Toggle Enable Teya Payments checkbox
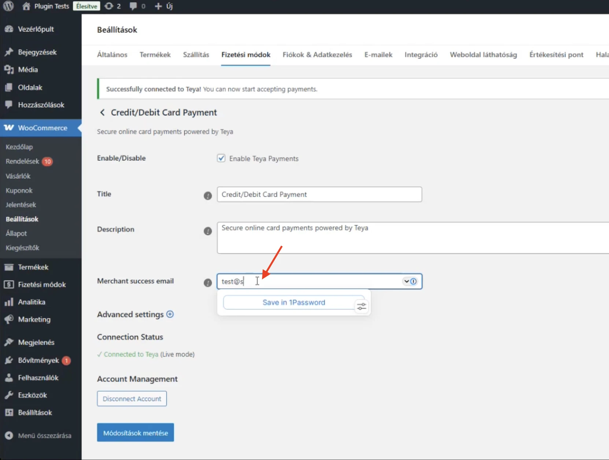 click(221, 158)
